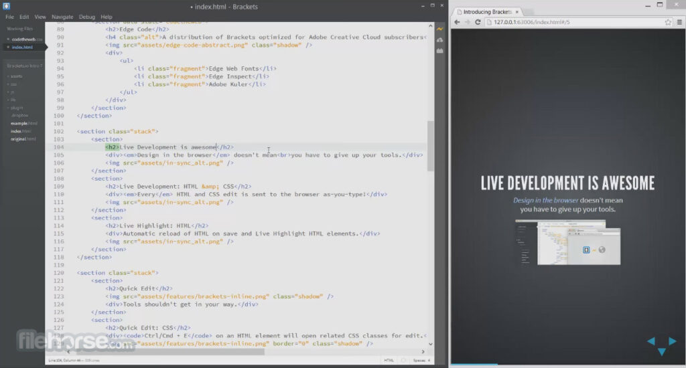Open the Extension Manager brick icon
Screen dimensions: 686x368
point(440,51)
